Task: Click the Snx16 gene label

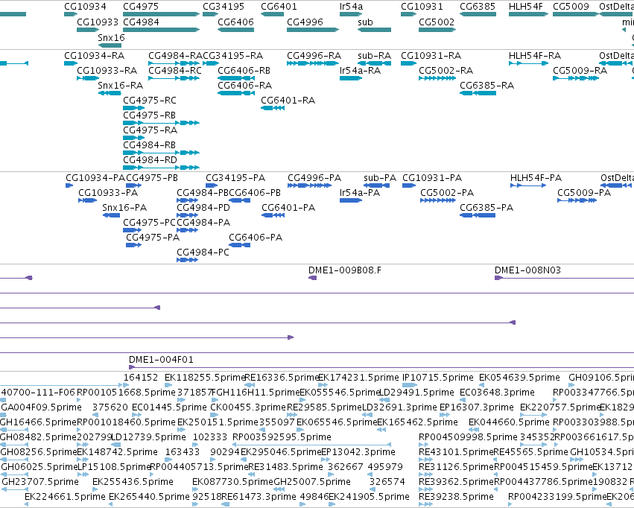Action: 111,37
